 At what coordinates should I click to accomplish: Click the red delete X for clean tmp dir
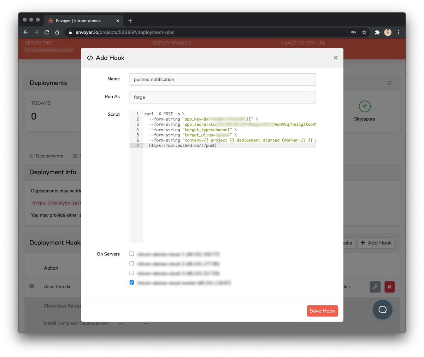[x=389, y=287]
